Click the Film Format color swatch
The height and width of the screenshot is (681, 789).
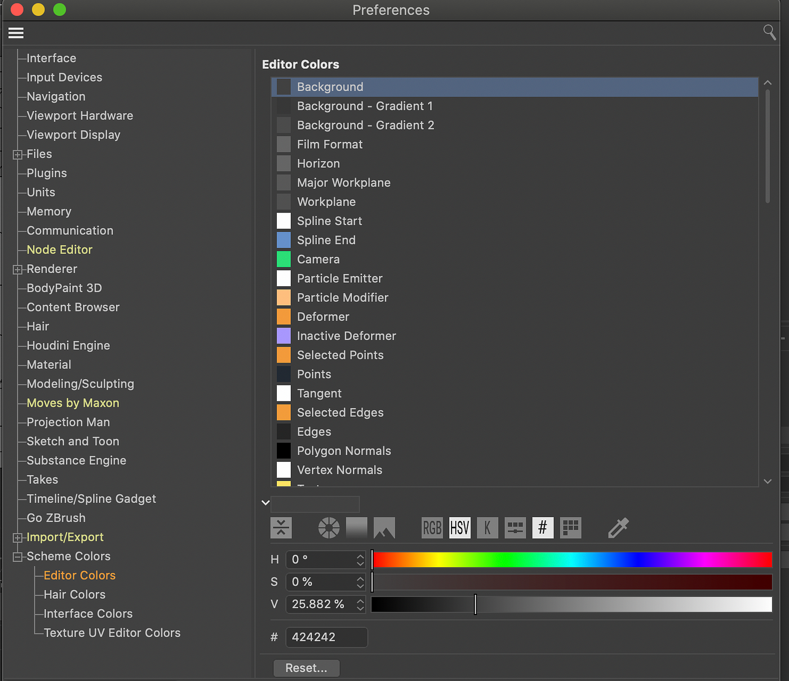(283, 144)
